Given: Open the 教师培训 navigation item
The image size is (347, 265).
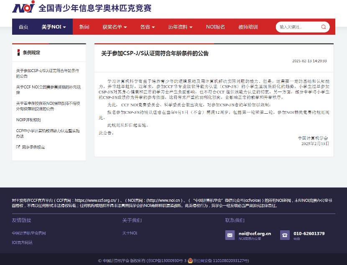Looking at the screenshot, I should (x=248, y=27).
